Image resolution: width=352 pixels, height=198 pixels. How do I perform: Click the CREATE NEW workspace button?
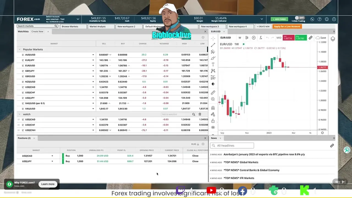[263, 26]
